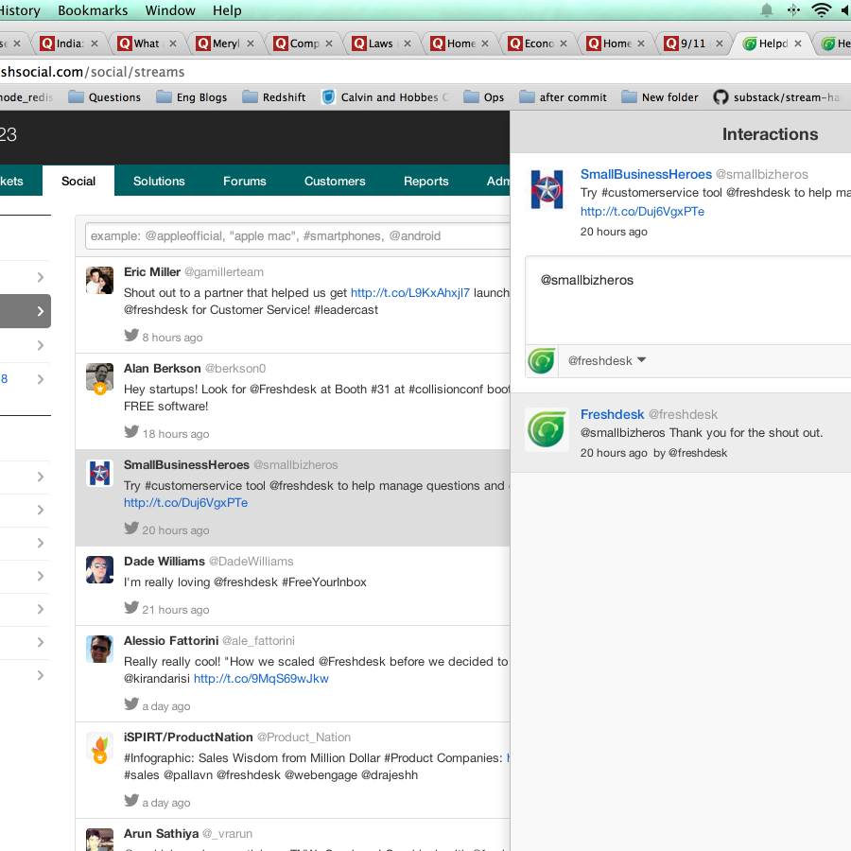The height and width of the screenshot is (851, 851).
Task: Click the Wi-Fi icon in the macOS menu bar
Action: [x=821, y=10]
